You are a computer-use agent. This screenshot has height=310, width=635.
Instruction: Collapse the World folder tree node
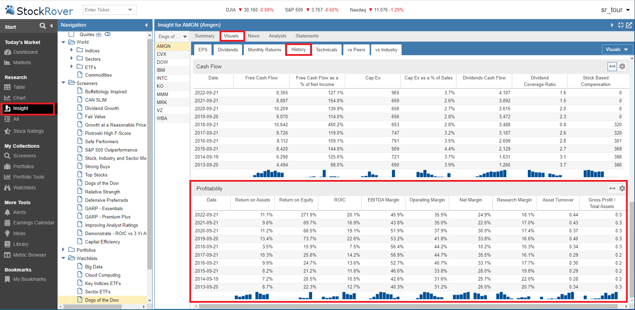coord(63,42)
